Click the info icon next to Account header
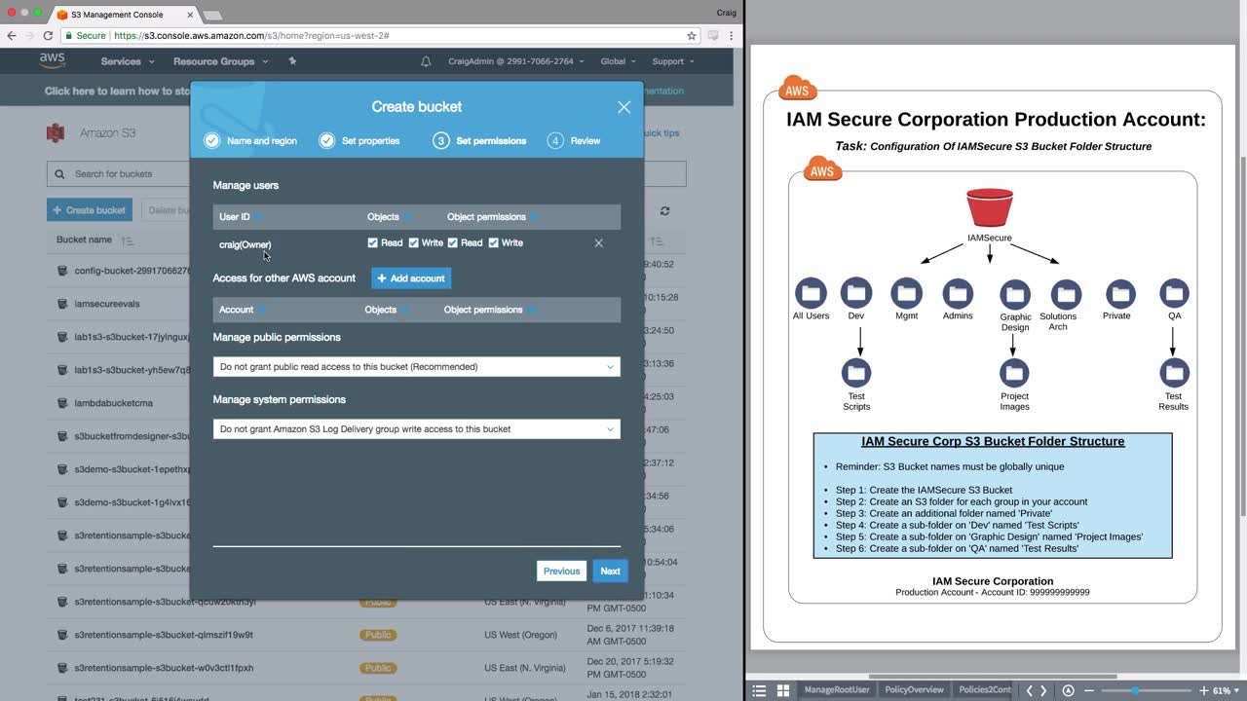This screenshot has width=1247, height=701. [262, 310]
